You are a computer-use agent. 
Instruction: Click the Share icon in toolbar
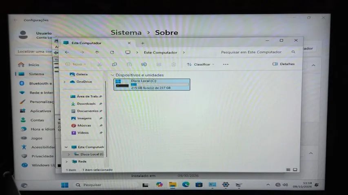coord(159,64)
